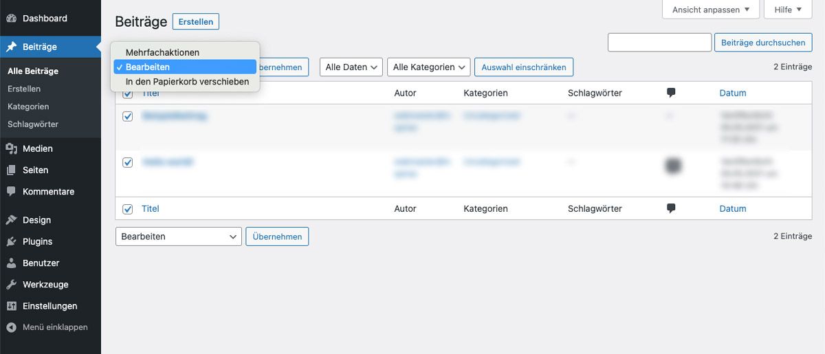Open Einstellungen in sidebar
The height and width of the screenshot is (354, 825).
click(x=50, y=306)
